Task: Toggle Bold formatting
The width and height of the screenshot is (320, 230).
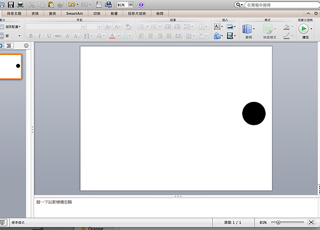Action: (x=31, y=36)
